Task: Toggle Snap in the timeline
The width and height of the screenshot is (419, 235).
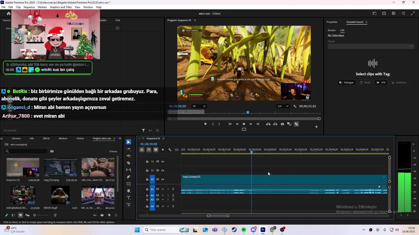Action: [149, 150]
